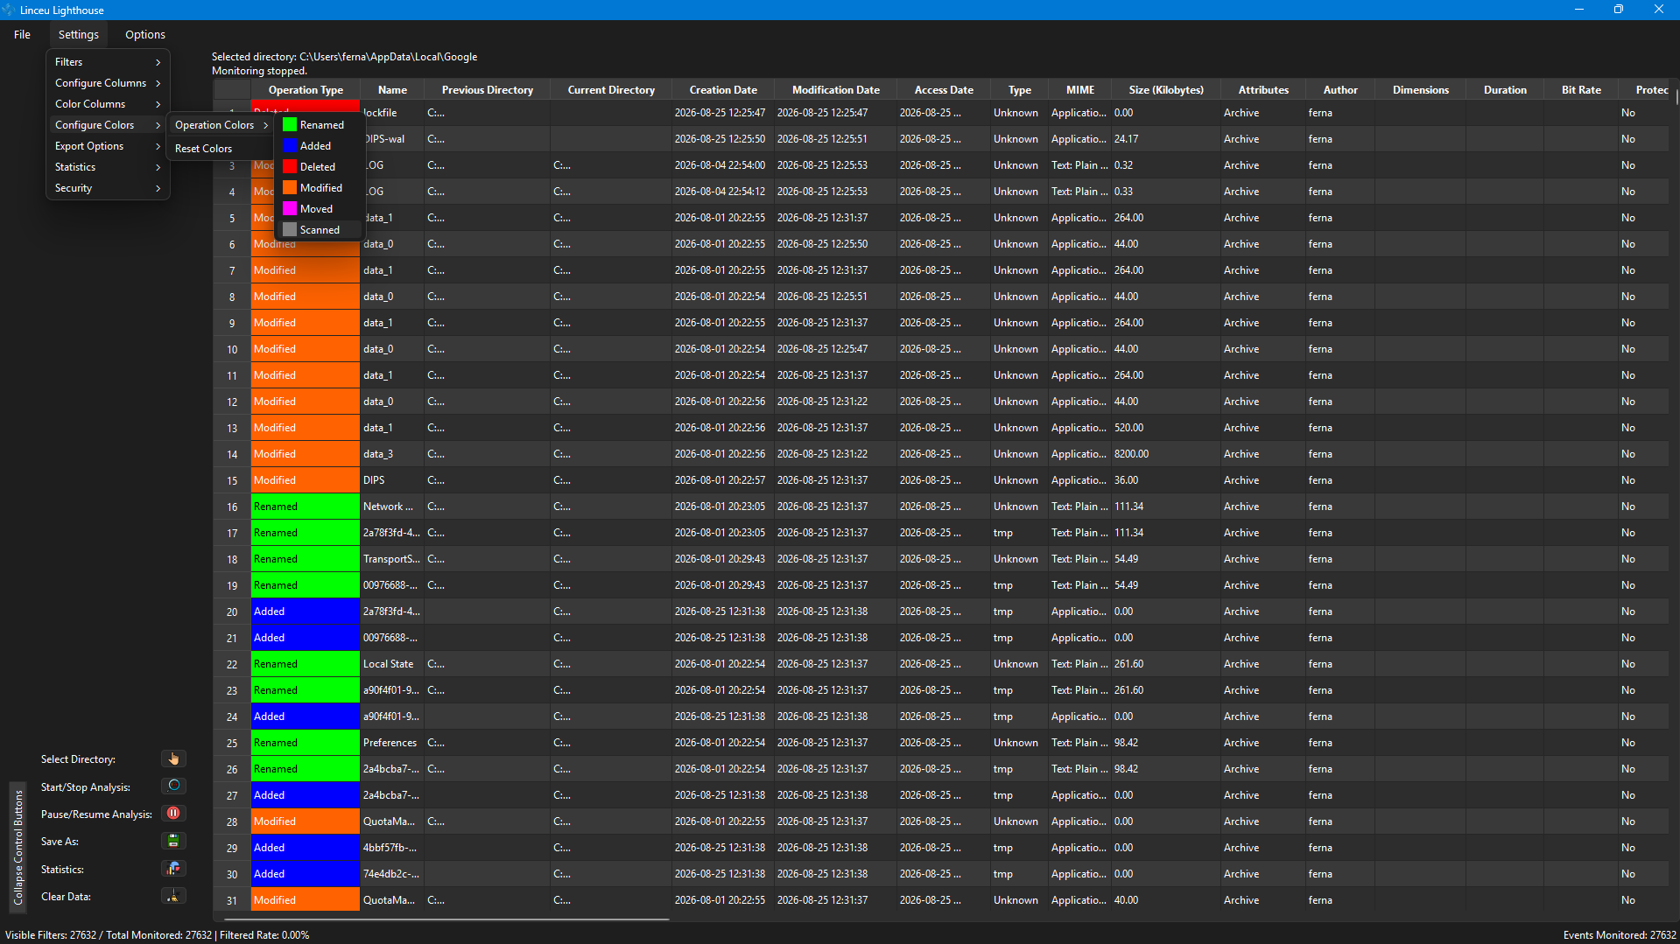
Task: Click the Size (Kilobytes) column header
Action: coord(1165,90)
